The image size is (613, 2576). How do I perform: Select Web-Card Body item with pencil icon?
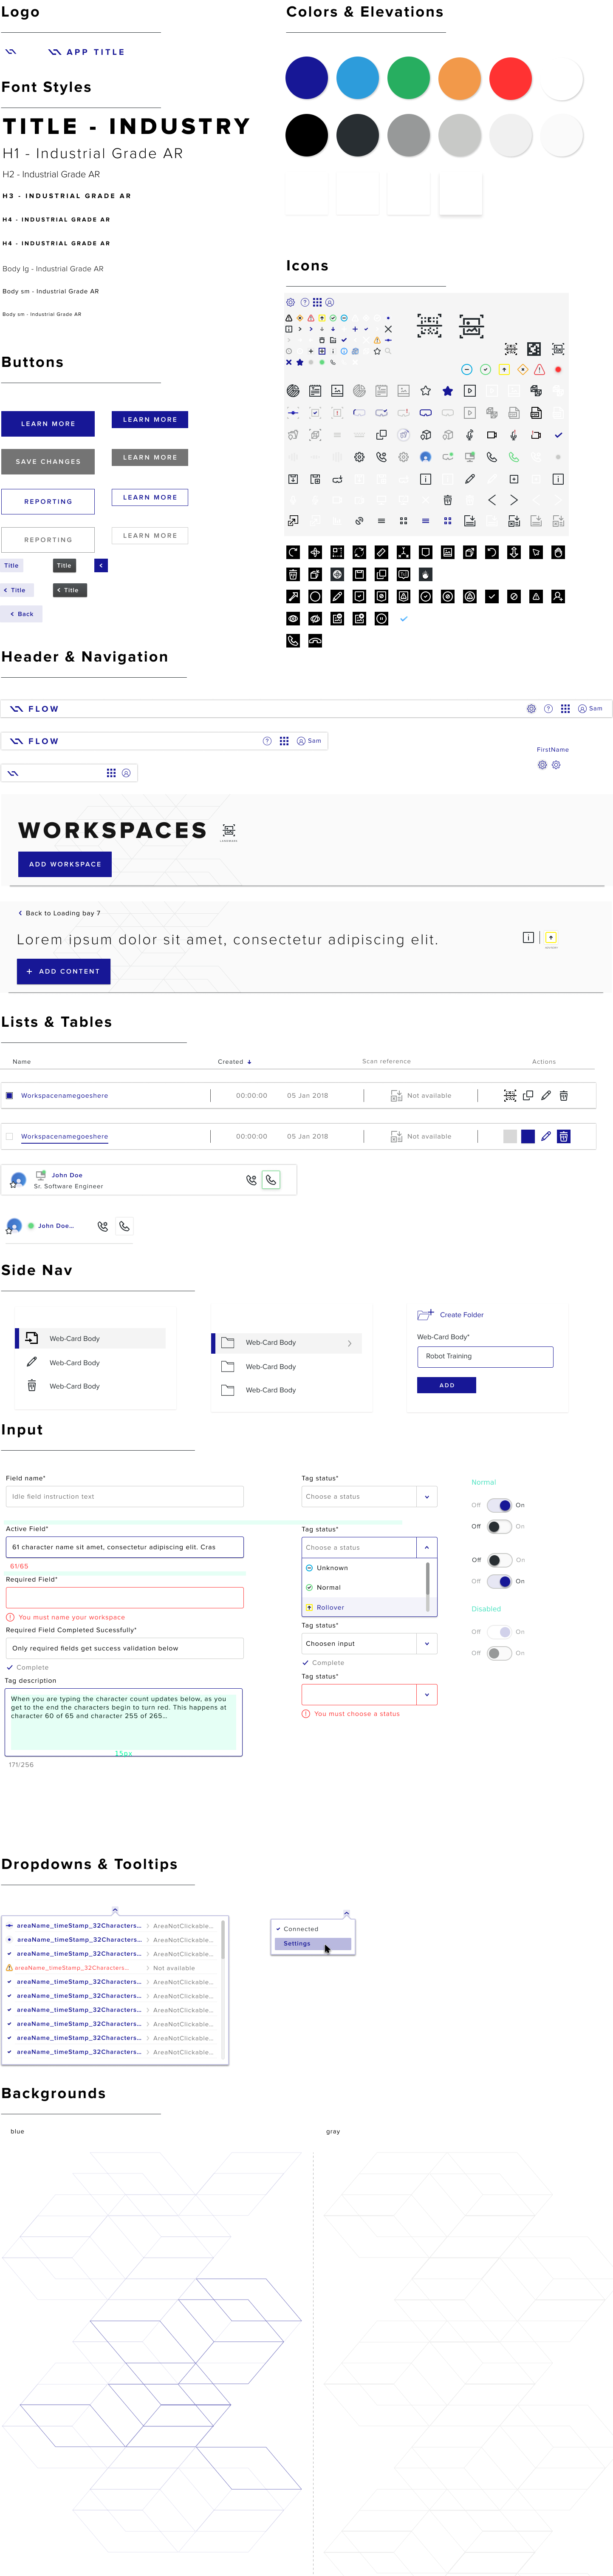coord(91,1362)
